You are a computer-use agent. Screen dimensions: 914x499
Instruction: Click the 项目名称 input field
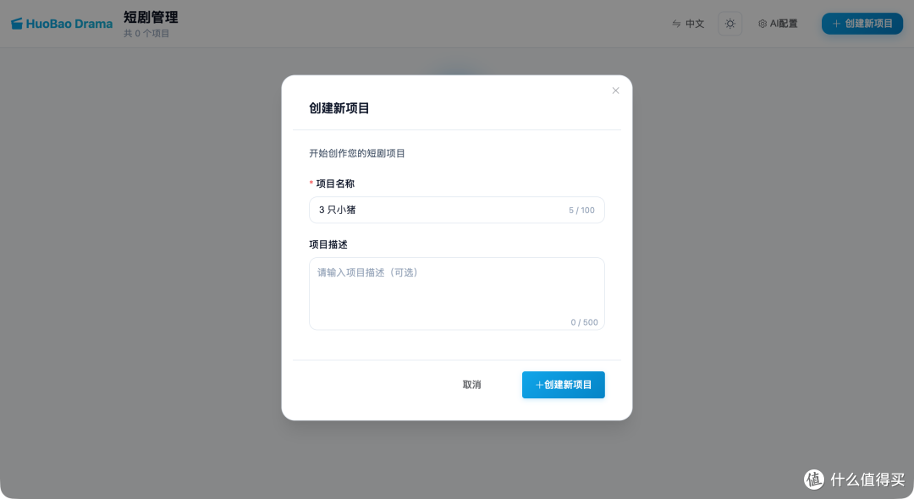pos(456,211)
